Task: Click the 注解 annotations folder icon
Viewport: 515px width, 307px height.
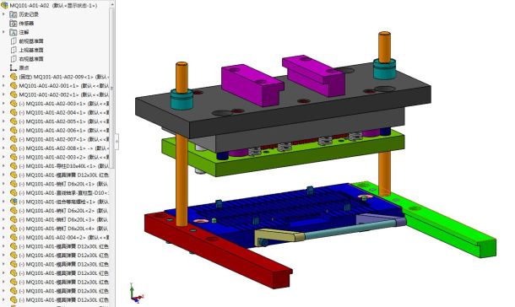Action: pyautogui.click(x=14, y=32)
